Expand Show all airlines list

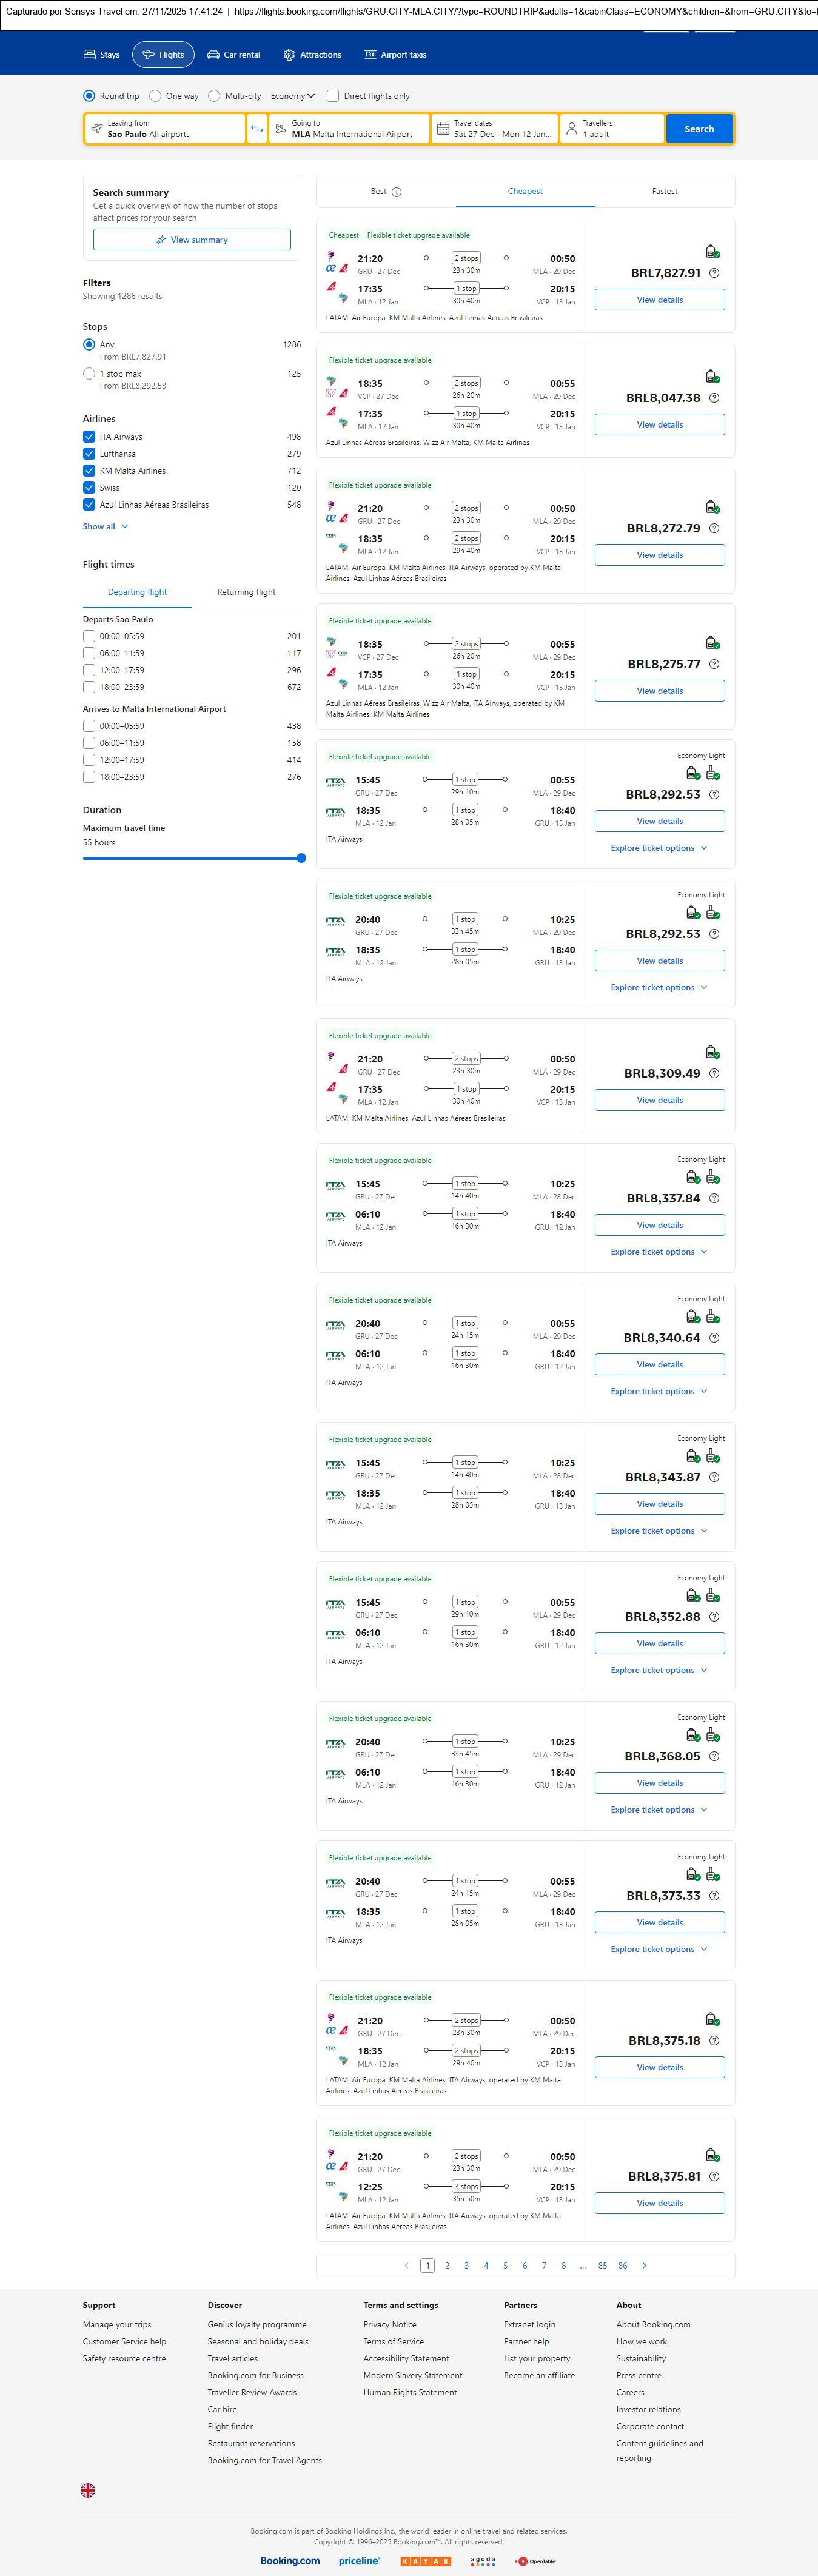[x=105, y=526]
